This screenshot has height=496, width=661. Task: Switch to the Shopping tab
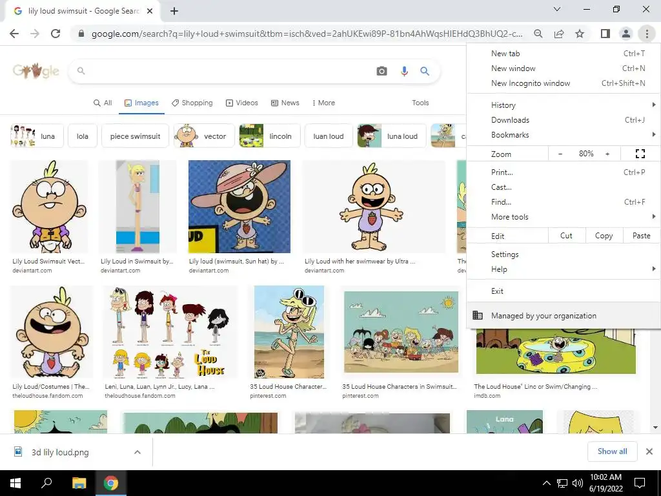coord(192,103)
